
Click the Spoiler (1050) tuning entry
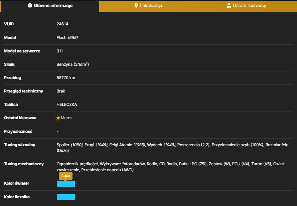pyautogui.click(x=69, y=145)
